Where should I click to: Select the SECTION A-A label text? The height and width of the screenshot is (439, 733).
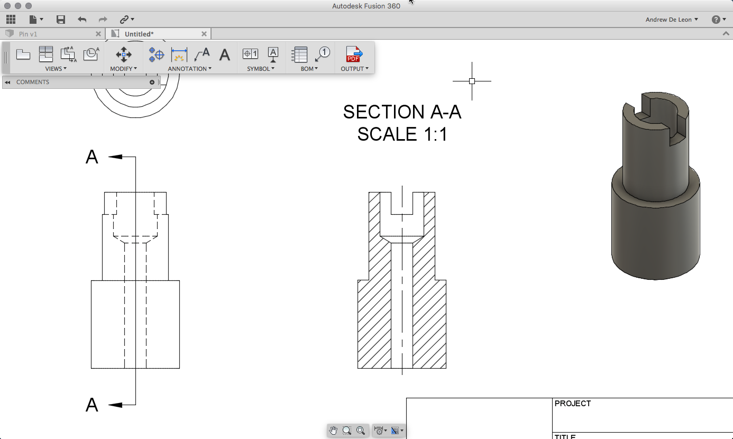(x=402, y=112)
